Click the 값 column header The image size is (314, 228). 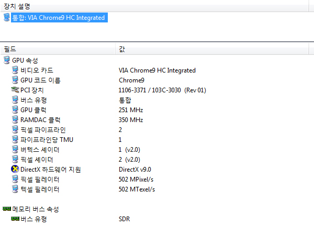point(122,49)
